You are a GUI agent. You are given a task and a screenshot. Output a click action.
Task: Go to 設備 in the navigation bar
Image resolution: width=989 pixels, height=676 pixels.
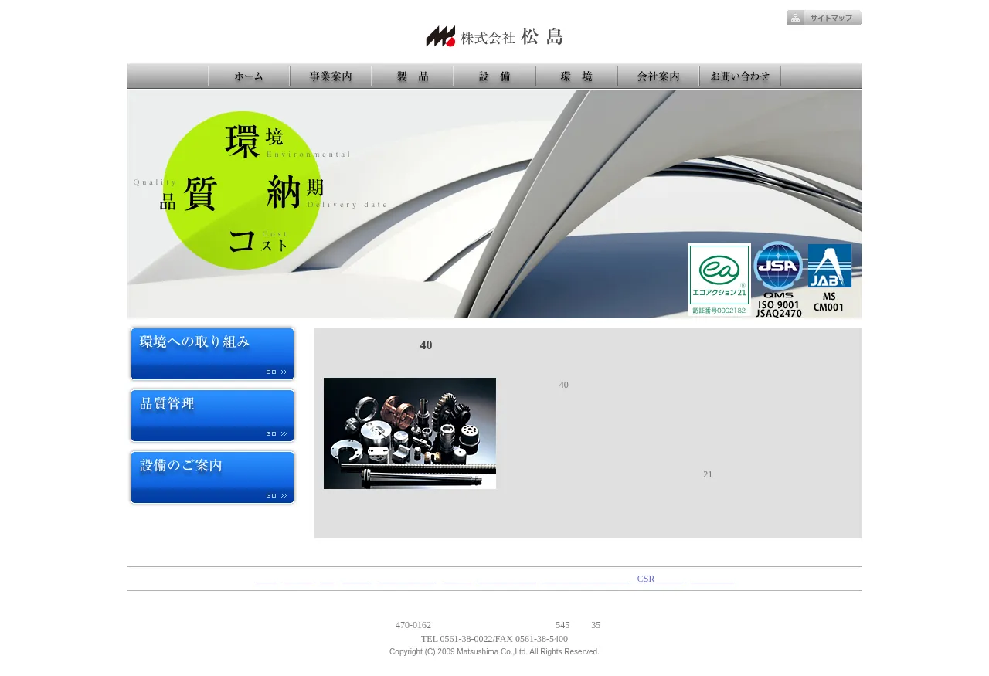(494, 76)
